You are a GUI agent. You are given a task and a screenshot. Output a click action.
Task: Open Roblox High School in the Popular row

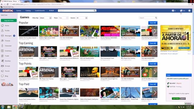point(49,31)
